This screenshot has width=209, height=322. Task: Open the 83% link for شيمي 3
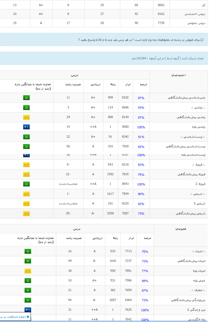pos(141,204)
